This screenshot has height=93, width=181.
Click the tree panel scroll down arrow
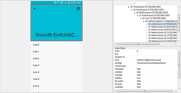click(x=178, y=41)
